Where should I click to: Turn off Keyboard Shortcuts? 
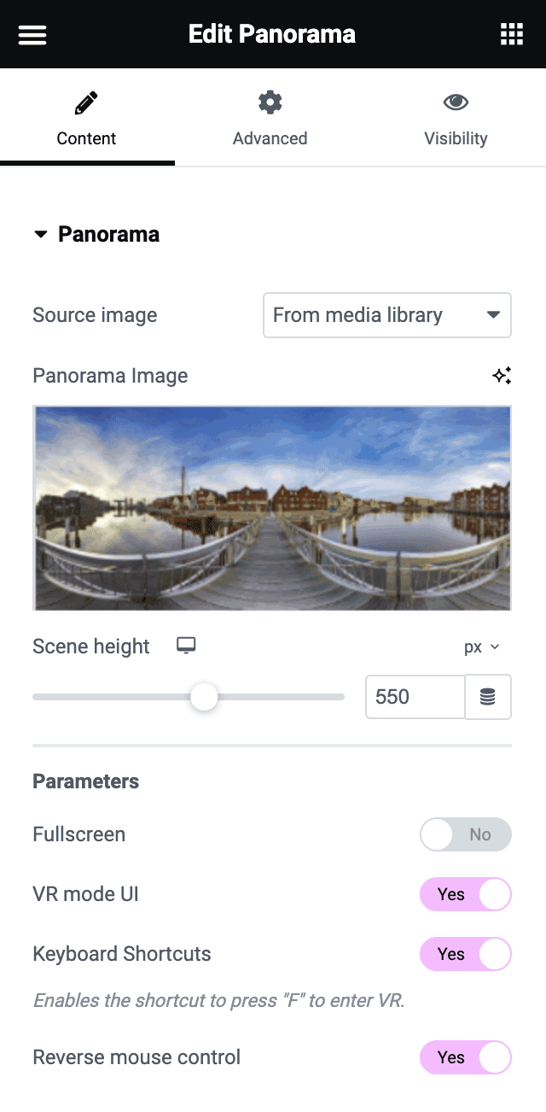coord(466,954)
